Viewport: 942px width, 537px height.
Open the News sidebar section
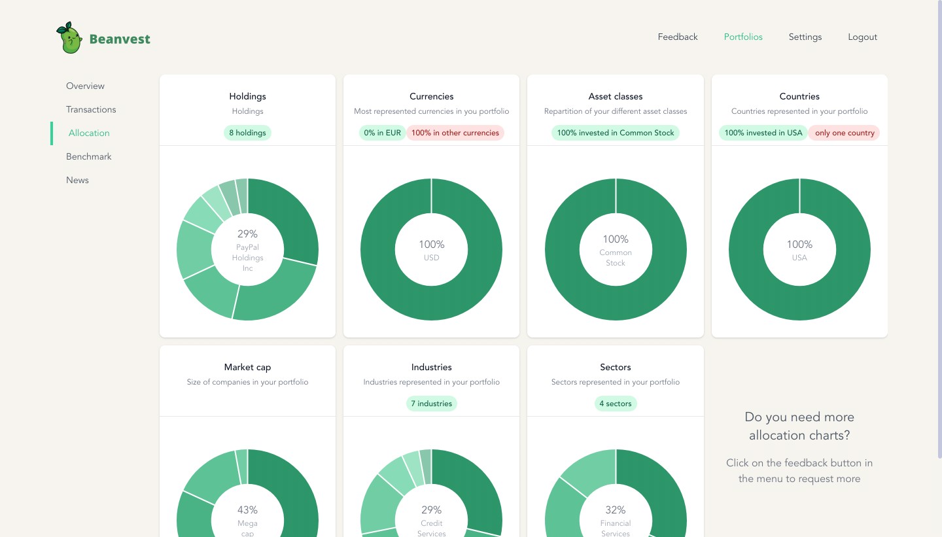(77, 180)
